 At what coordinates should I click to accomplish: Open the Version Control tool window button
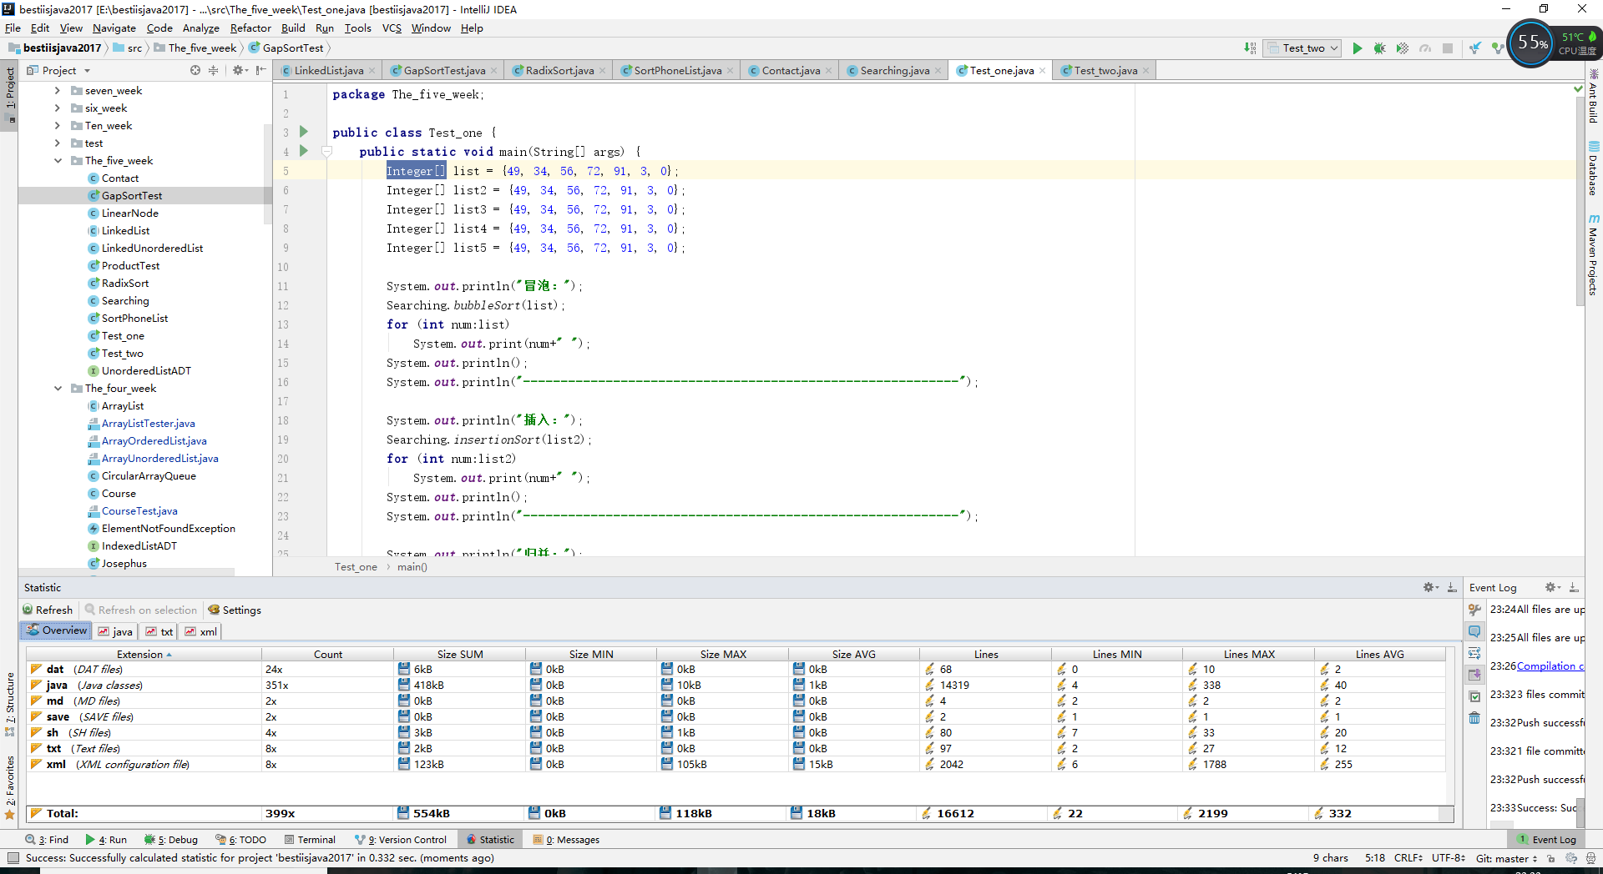pos(401,840)
